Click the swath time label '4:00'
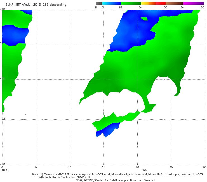The height and width of the screenshot is (182, 207). tap(144, 170)
